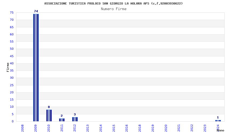Click the y-axis tick value 60
227x133 pixels.
point(12,34)
